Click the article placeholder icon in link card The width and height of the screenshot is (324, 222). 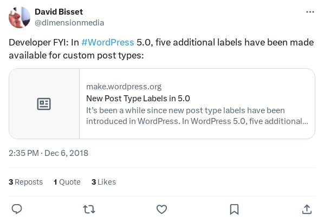click(44, 104)
